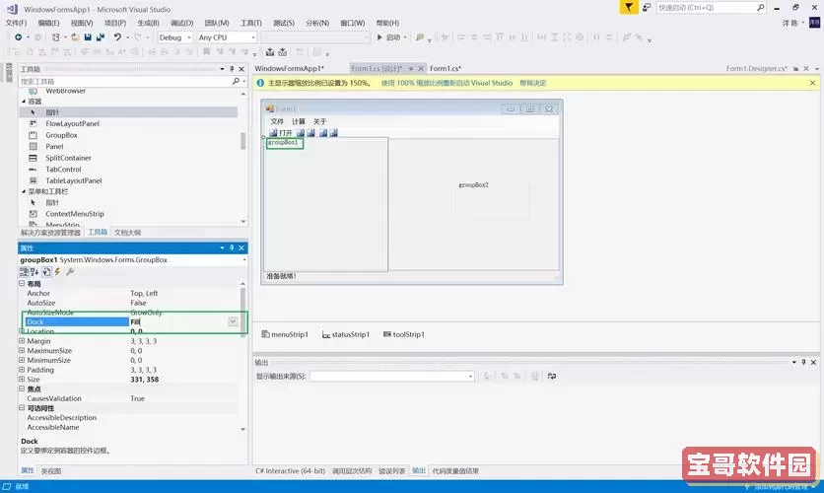Screen dimensions: 824x493
Task: Click the Undo arrow icon
Action: (x=117, y=37)
